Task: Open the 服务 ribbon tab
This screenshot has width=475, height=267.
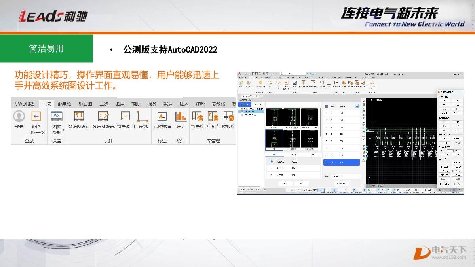Action: [x=152, y=104]
